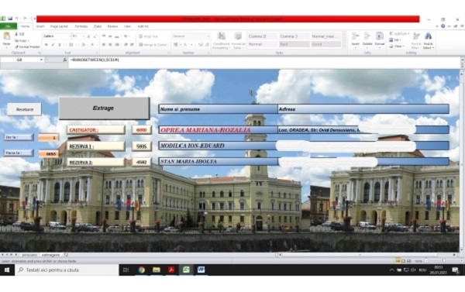
Task: Switch to the Formulas ribbon tab
Action: coord(81,26)
